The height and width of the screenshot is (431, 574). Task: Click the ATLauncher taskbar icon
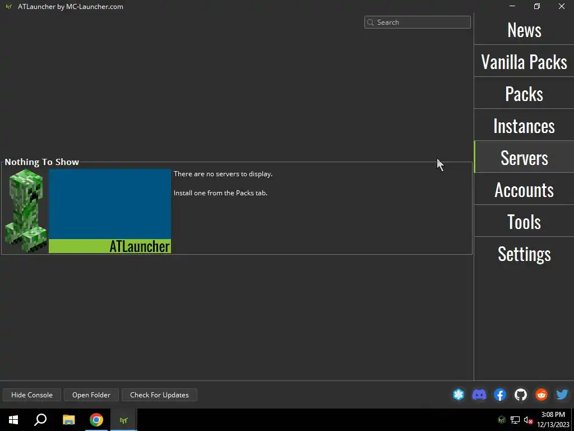(124, 420)
